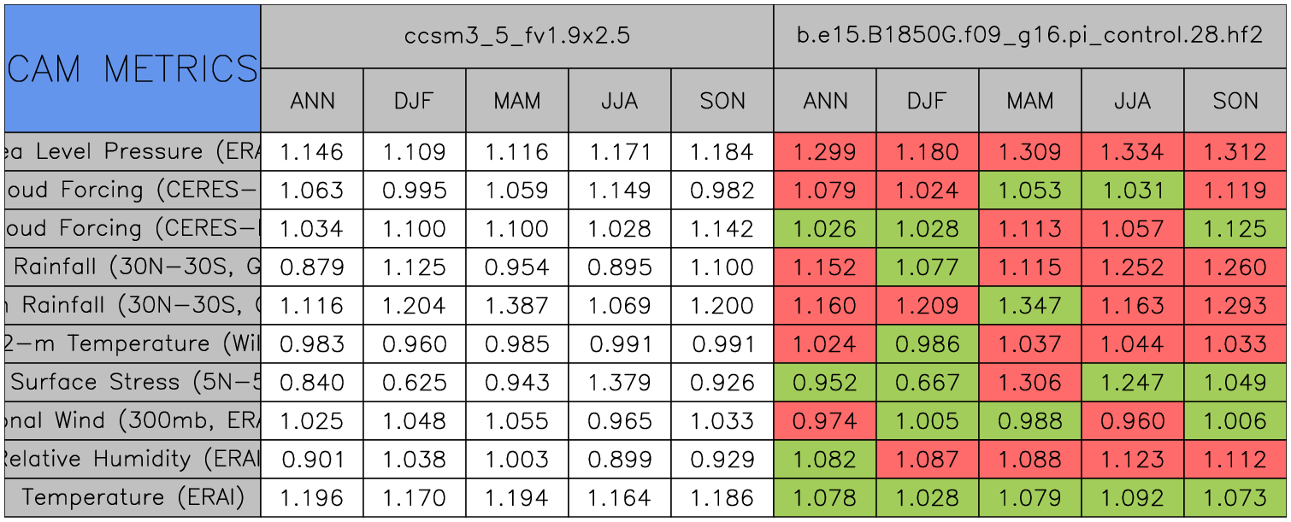Click the JJA header under b.e15.B1850G control
Image resolution: width=1291 pixels, height=522 pixels.
(x=1133, y=101)
